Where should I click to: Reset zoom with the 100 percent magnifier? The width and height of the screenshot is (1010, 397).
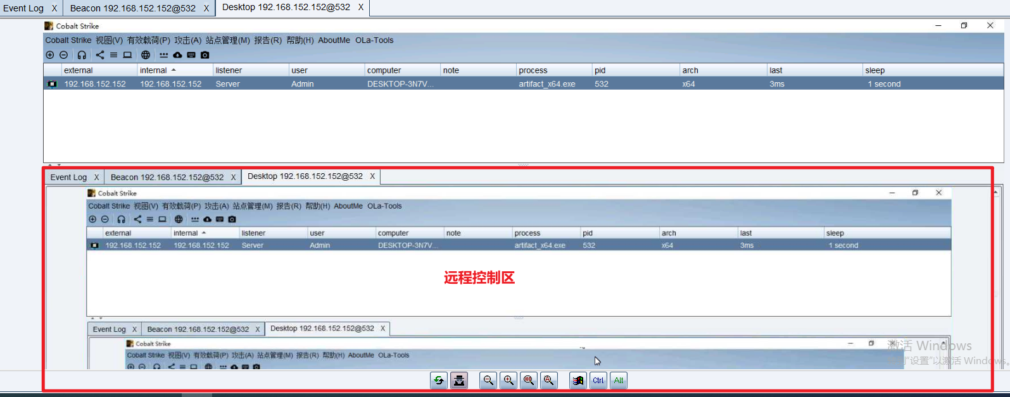(529, 381)
